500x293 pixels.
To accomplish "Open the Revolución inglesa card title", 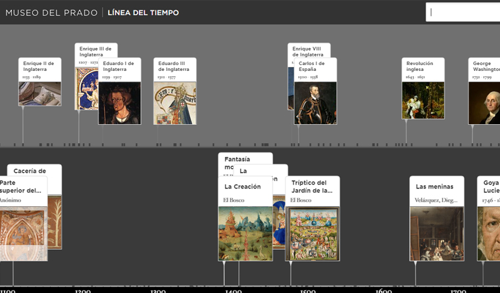I will tap(420, 66).
